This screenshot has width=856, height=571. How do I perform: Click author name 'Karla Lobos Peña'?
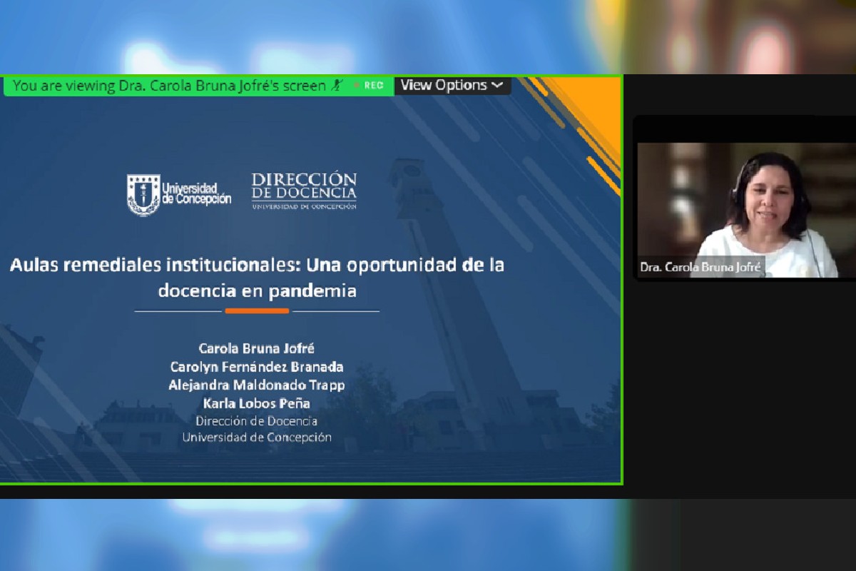257,403
